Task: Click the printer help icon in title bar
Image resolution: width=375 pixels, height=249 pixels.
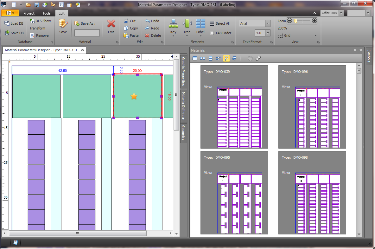Action: click(x=45, y=4)
